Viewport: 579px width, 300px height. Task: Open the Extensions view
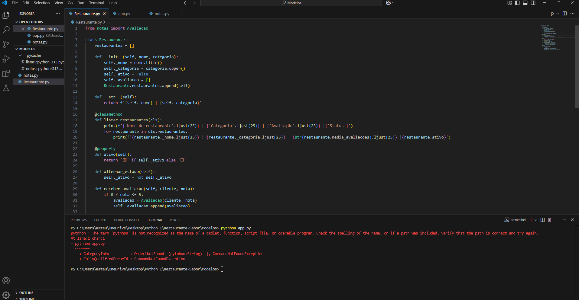point(6,73)
